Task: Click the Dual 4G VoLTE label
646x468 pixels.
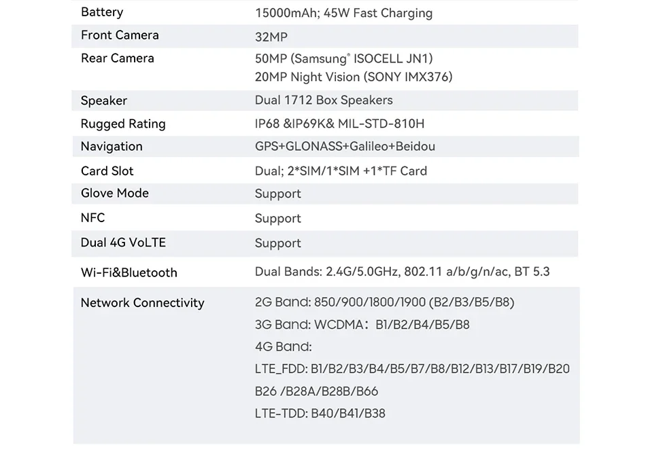Action: click(x=123, y=242)
